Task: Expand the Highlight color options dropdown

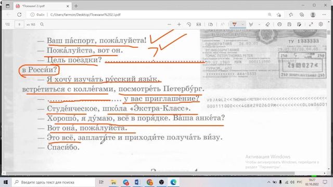Action: click(259, 24)
